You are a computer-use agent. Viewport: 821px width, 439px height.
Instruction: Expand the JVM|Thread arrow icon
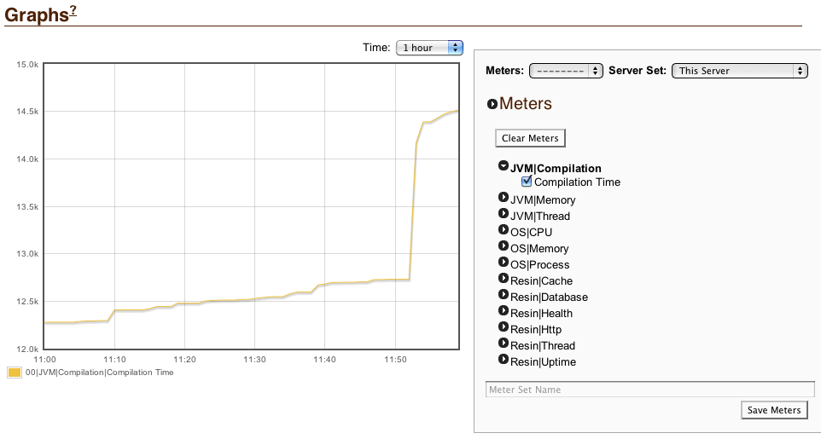[504, 215]
